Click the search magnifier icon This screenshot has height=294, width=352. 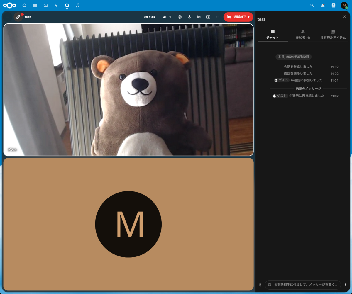tap(312, 5)
